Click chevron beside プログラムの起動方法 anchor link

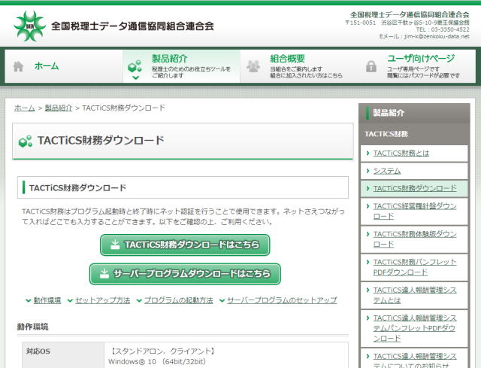pos(139,300)
